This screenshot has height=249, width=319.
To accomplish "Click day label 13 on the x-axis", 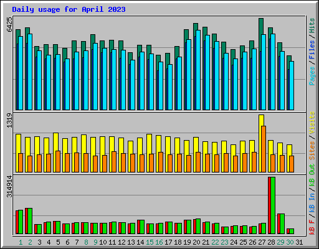I will click(131, 242).
